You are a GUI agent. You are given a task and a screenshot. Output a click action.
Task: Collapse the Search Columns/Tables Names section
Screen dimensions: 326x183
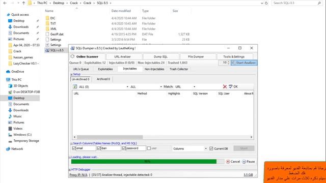71,143
